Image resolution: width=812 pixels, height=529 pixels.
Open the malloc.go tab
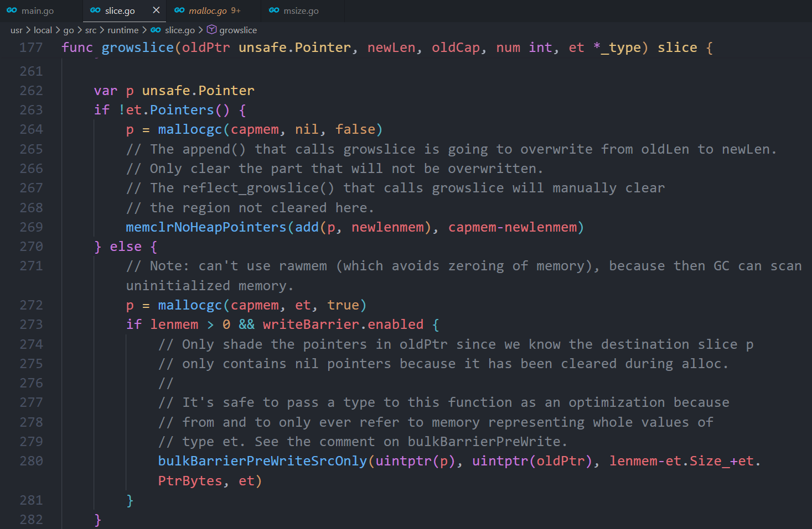tap(208, 11)
